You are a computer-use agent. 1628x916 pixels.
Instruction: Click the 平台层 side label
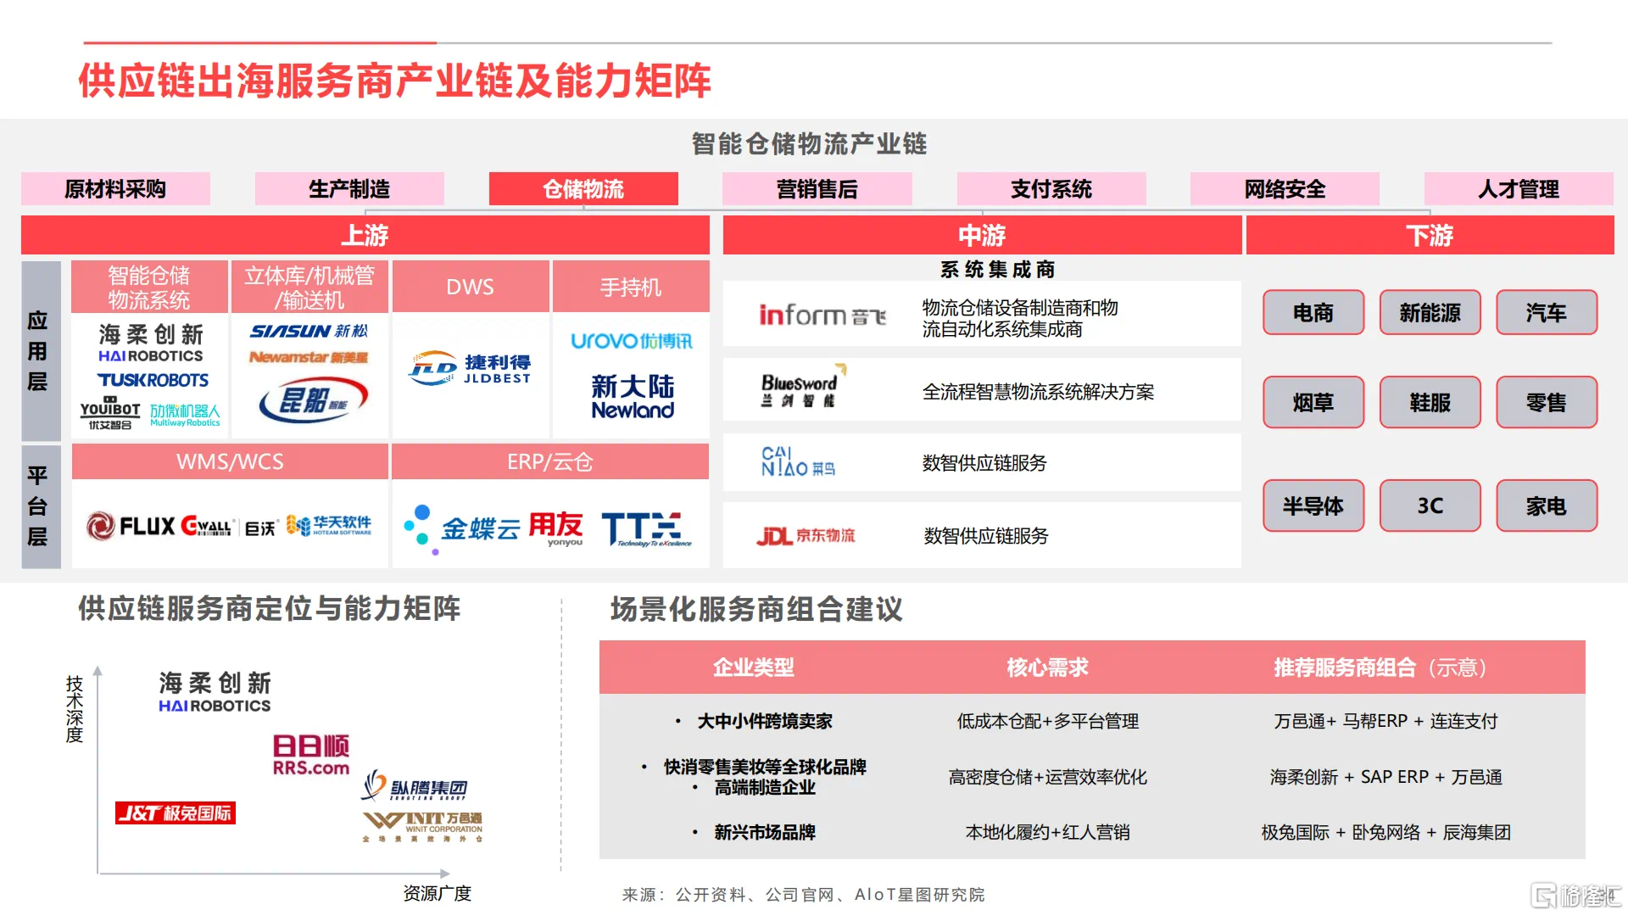click(41, 506)
